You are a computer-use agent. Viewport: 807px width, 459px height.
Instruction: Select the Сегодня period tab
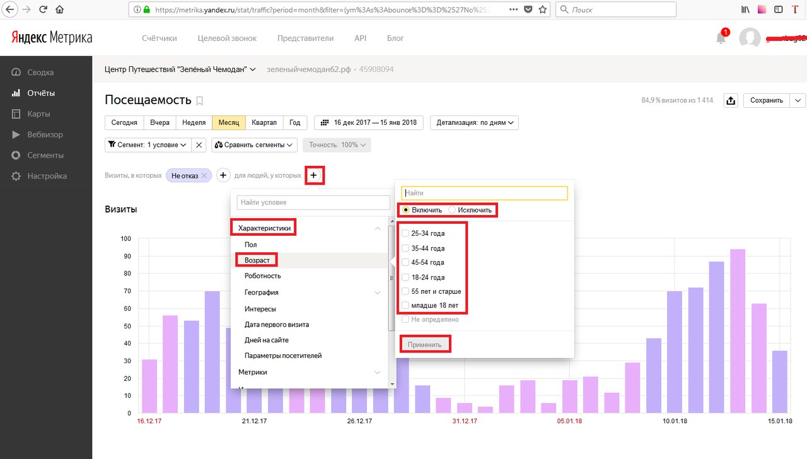pyautogui.click(x=124, y=122)
